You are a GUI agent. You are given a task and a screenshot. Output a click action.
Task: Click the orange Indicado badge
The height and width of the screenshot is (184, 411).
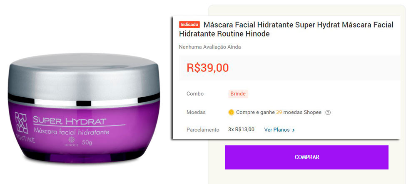[189, 25]
